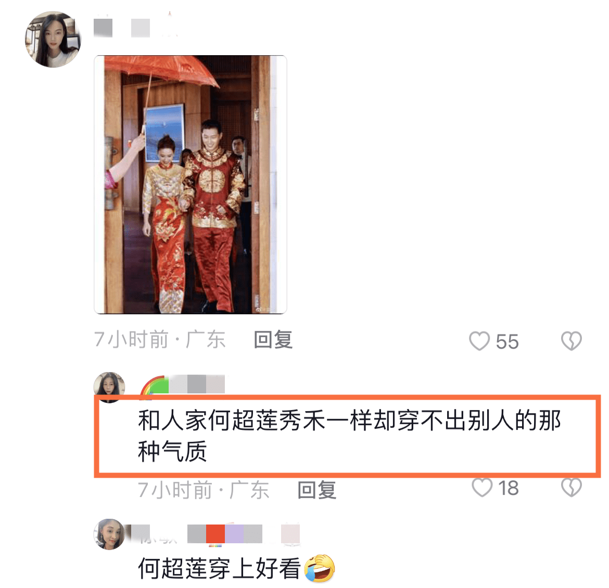Open the avatar of the 何超莲穿上好看 commenter

coord(109,534)
